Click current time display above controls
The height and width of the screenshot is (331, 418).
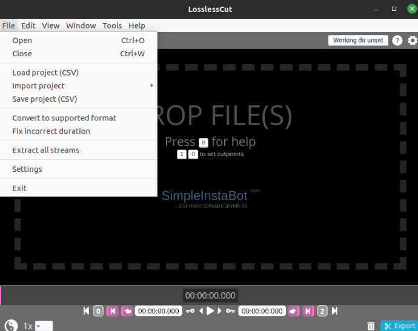point(210,295)
